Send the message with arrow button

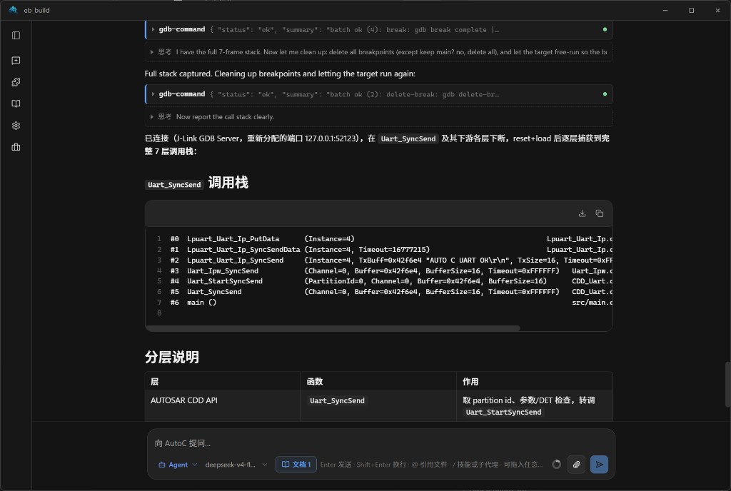[599, 465]
